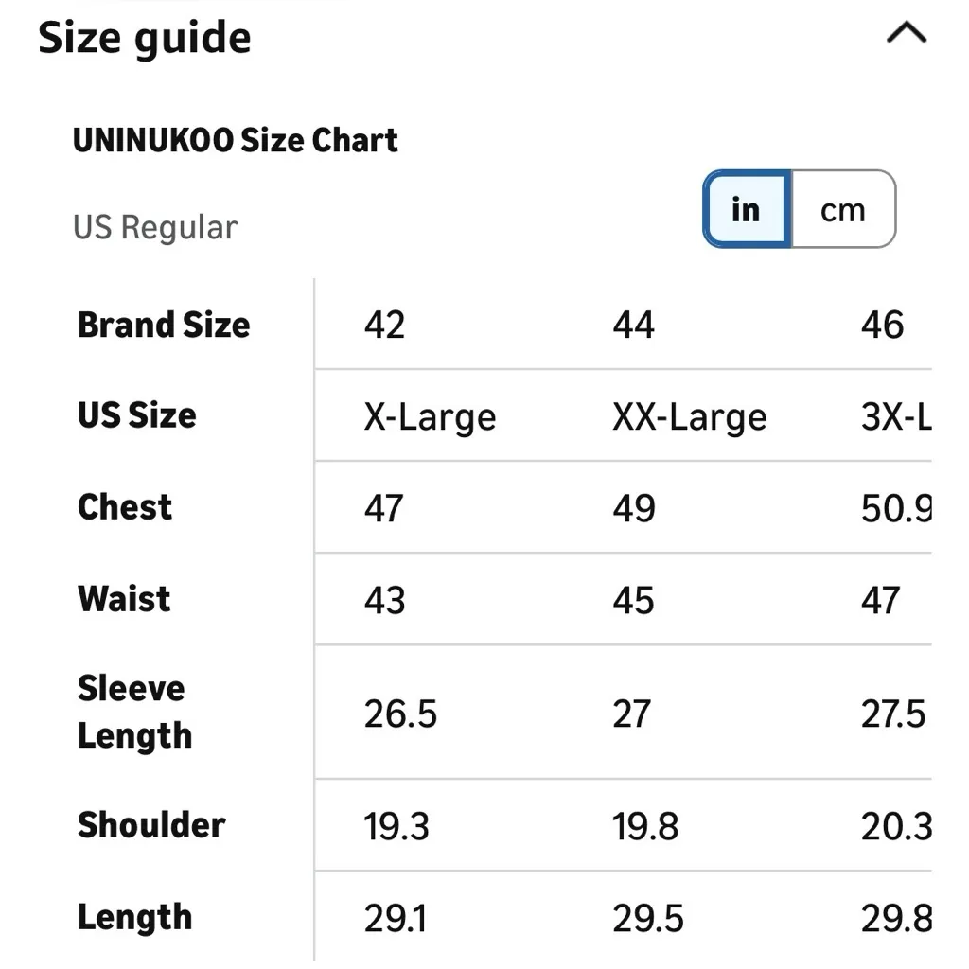
Task: Select the in unit option
Action: click(x=746, y=210)
